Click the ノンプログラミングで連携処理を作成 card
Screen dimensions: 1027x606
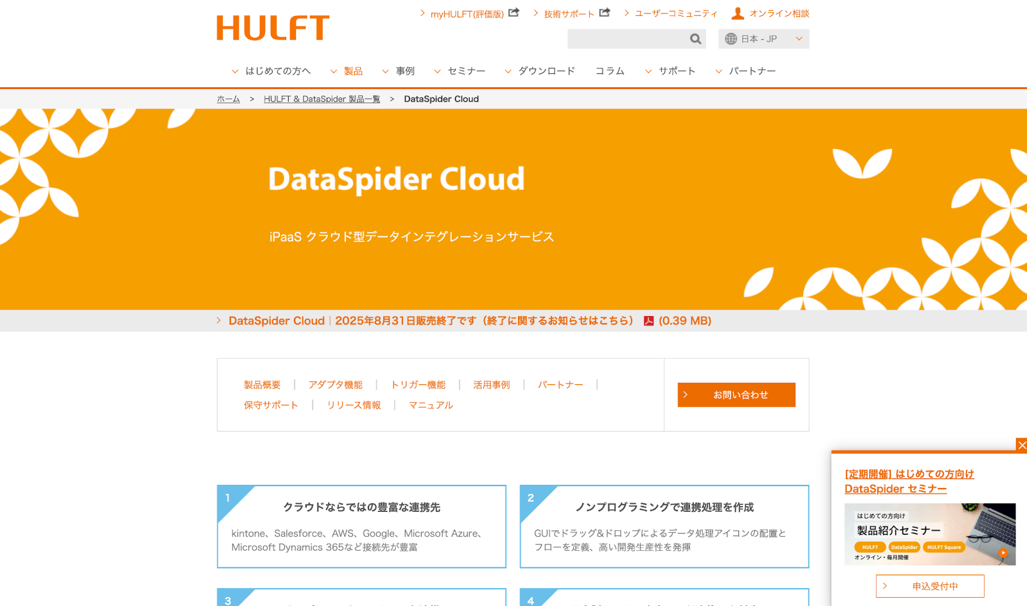664,526
